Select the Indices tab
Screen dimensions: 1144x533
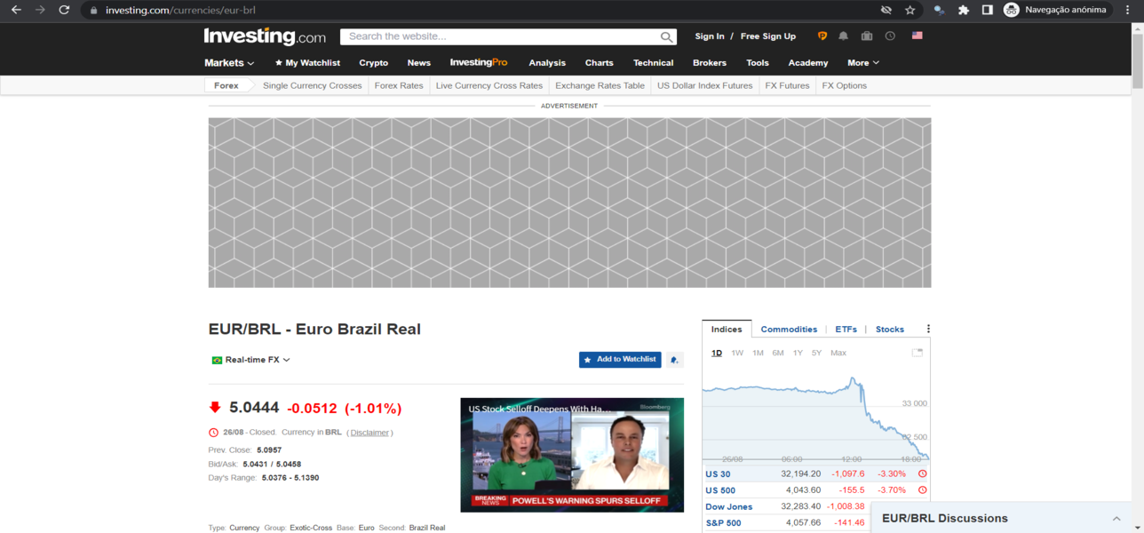click(727, 330)
